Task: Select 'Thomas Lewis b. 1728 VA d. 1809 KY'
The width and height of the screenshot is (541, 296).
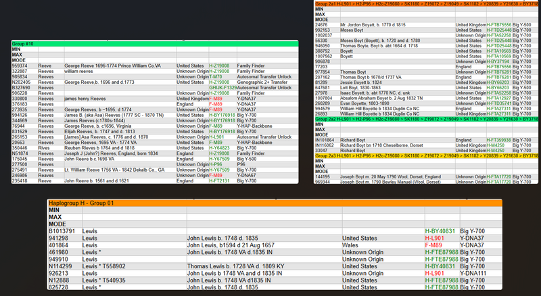Action: click(x=235, y=266)
